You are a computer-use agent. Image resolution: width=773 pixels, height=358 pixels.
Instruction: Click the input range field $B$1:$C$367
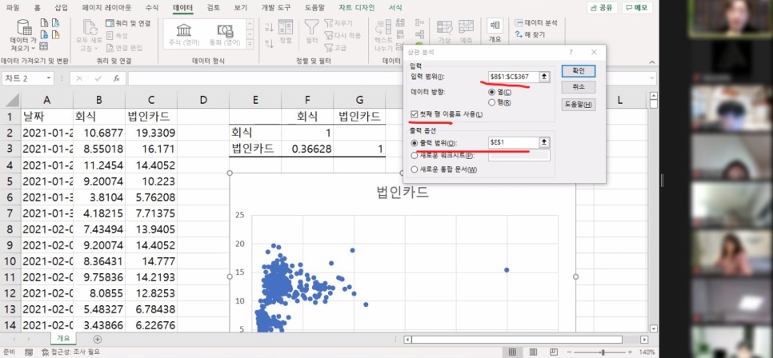click(513, 77)
